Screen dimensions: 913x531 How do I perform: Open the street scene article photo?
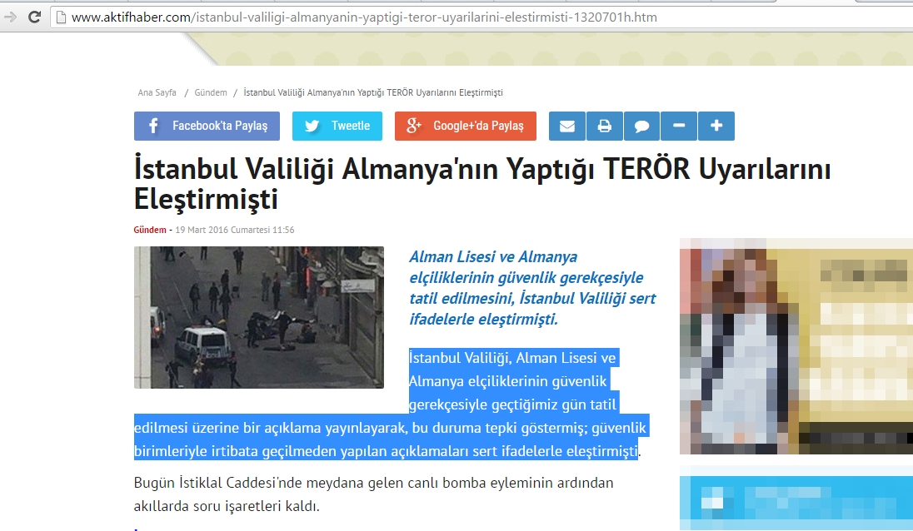(258, 317)
